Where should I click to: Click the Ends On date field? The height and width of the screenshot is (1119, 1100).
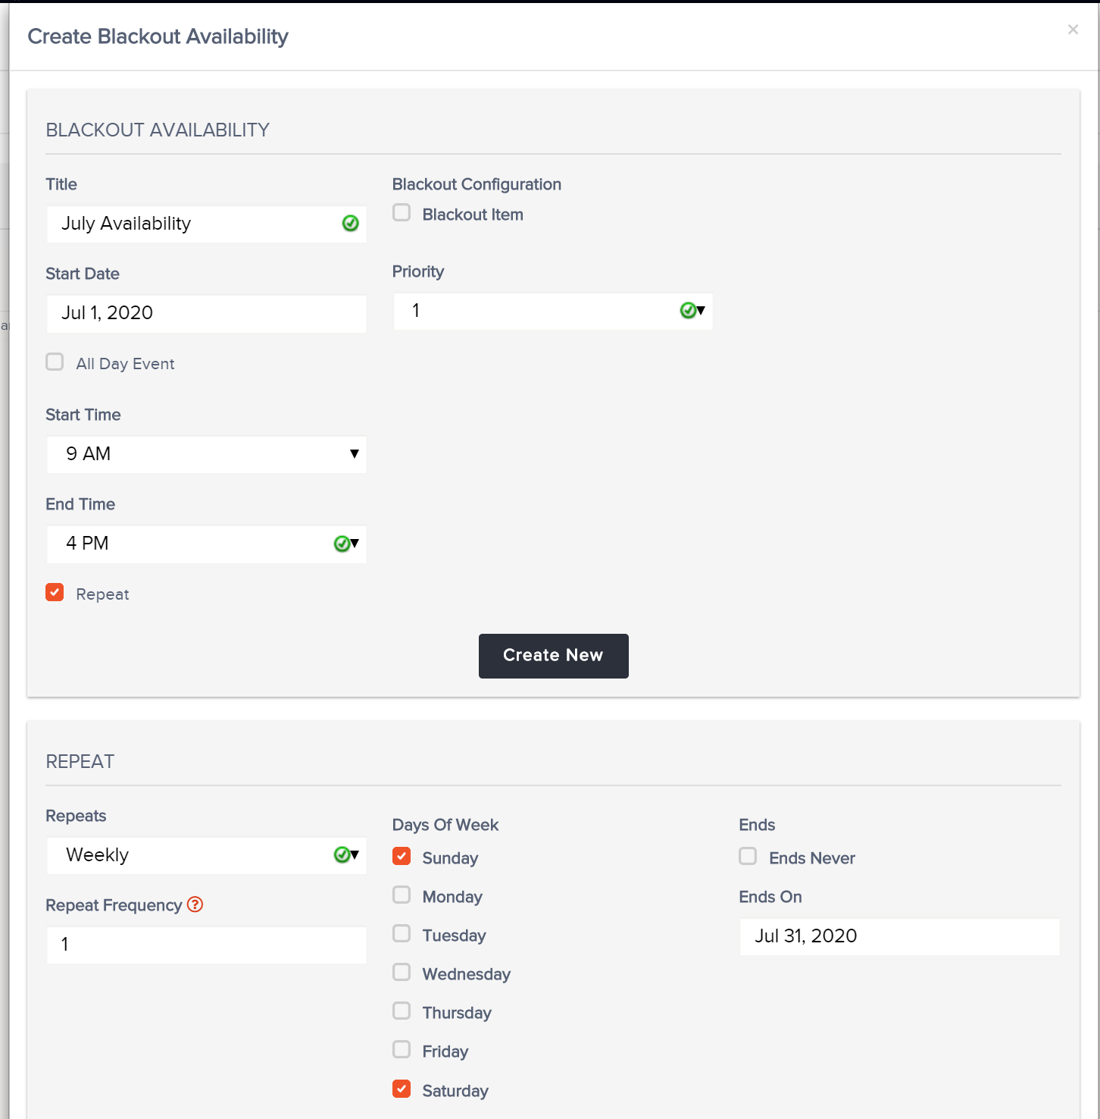[899, 936]
